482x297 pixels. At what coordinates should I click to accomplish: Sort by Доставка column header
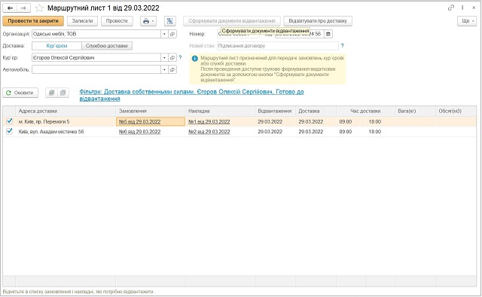pos(316,111)
